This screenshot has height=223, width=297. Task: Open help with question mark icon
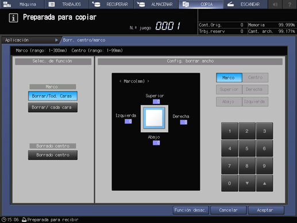click(x=290, y=4)
